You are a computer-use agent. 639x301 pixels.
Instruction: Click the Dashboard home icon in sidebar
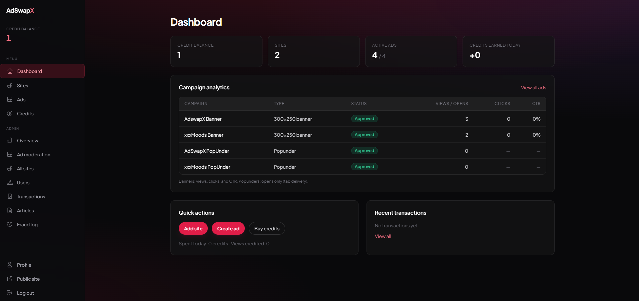click(10, 71)
